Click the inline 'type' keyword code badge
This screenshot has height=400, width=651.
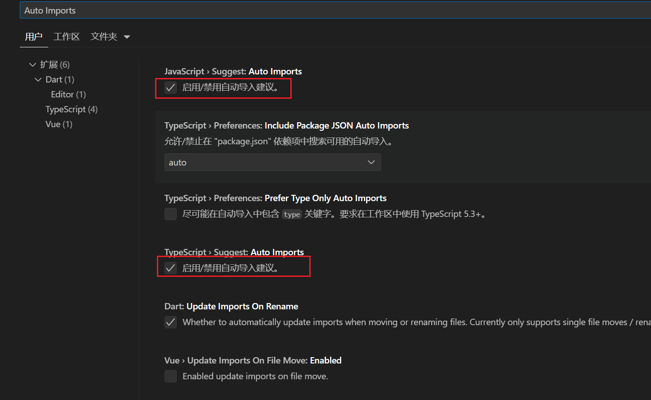[292, 215]
